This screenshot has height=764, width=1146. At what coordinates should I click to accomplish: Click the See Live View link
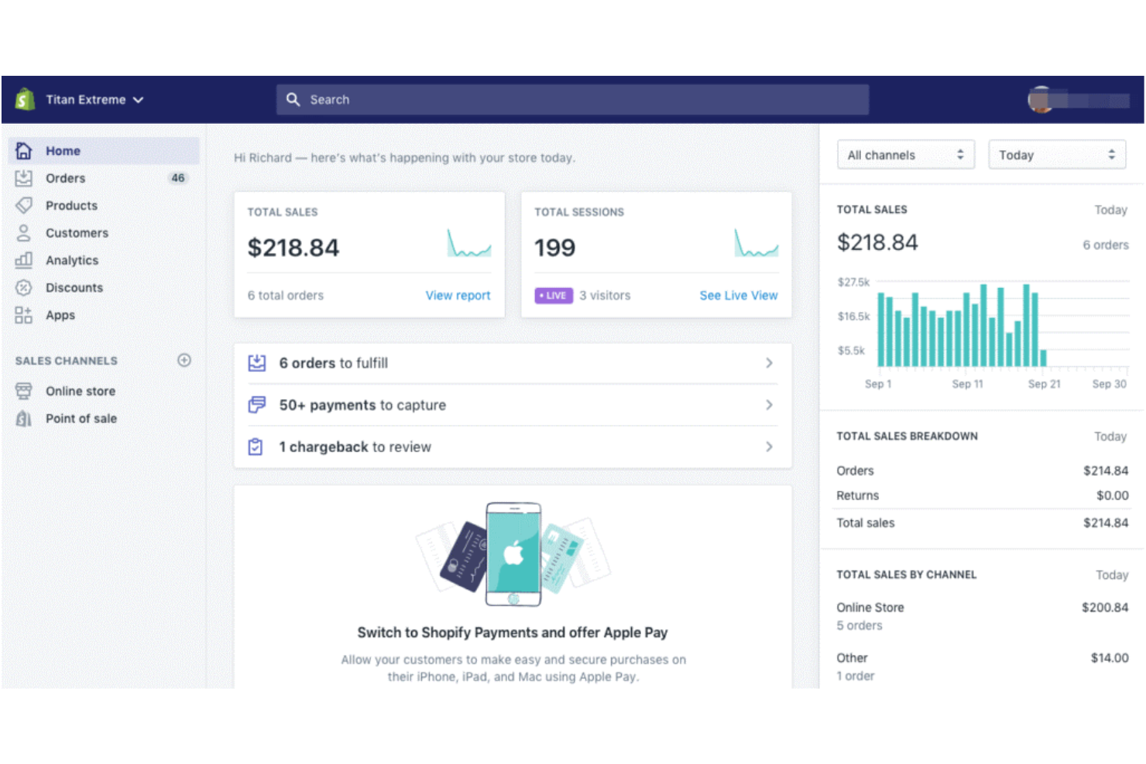tap(739, 296)
